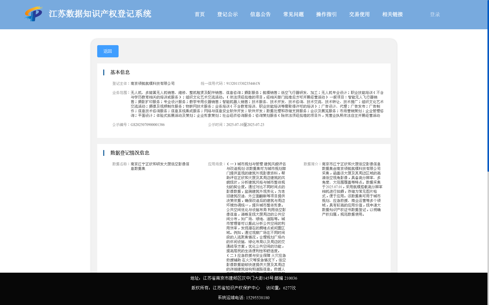The image size is (489, 305).
Task: Open the 首页 menu item
Action: (200, 14)
